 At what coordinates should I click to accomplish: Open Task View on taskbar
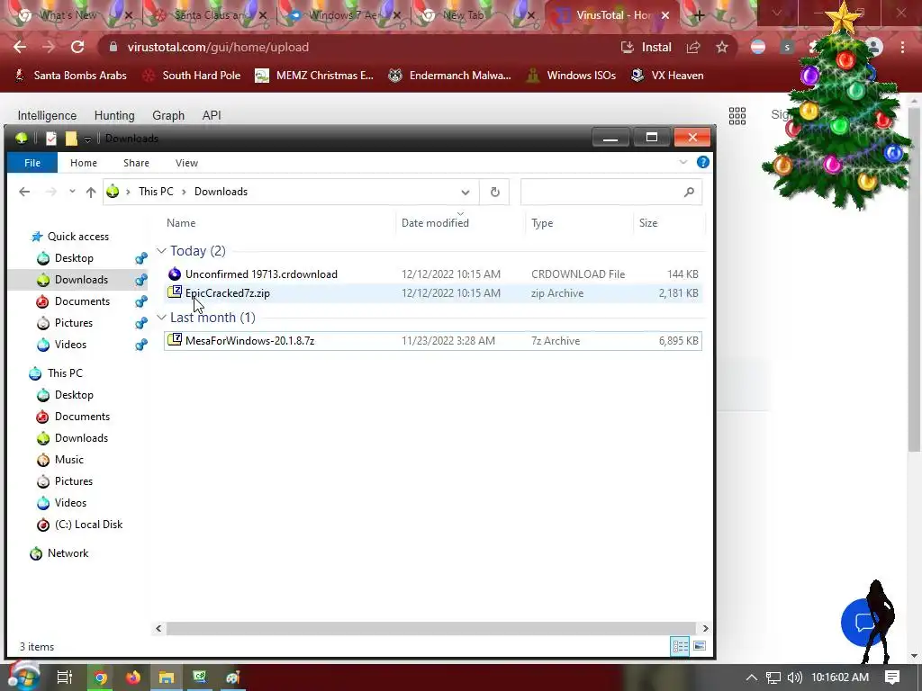[65, 678]
